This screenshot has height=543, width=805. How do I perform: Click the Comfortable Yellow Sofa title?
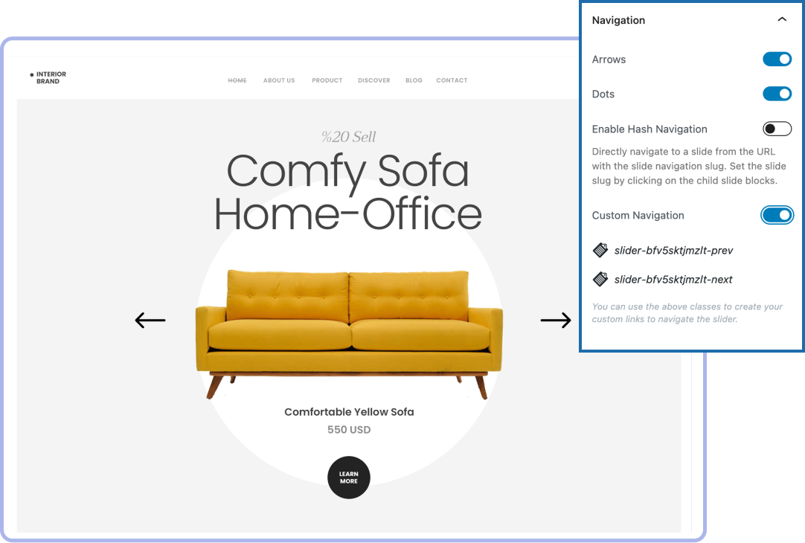click(x=349, y=411)
